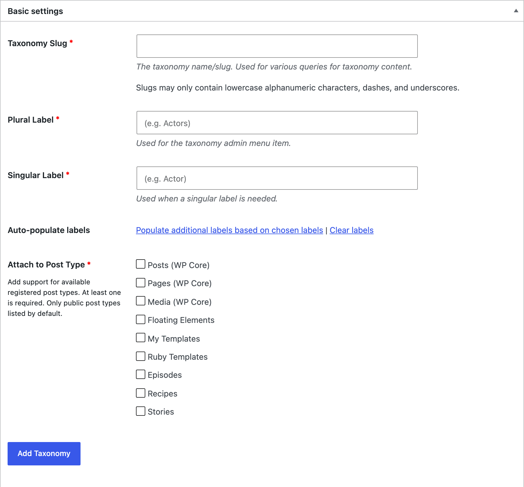Click the Plural Label field label

[x=31, y=120]
